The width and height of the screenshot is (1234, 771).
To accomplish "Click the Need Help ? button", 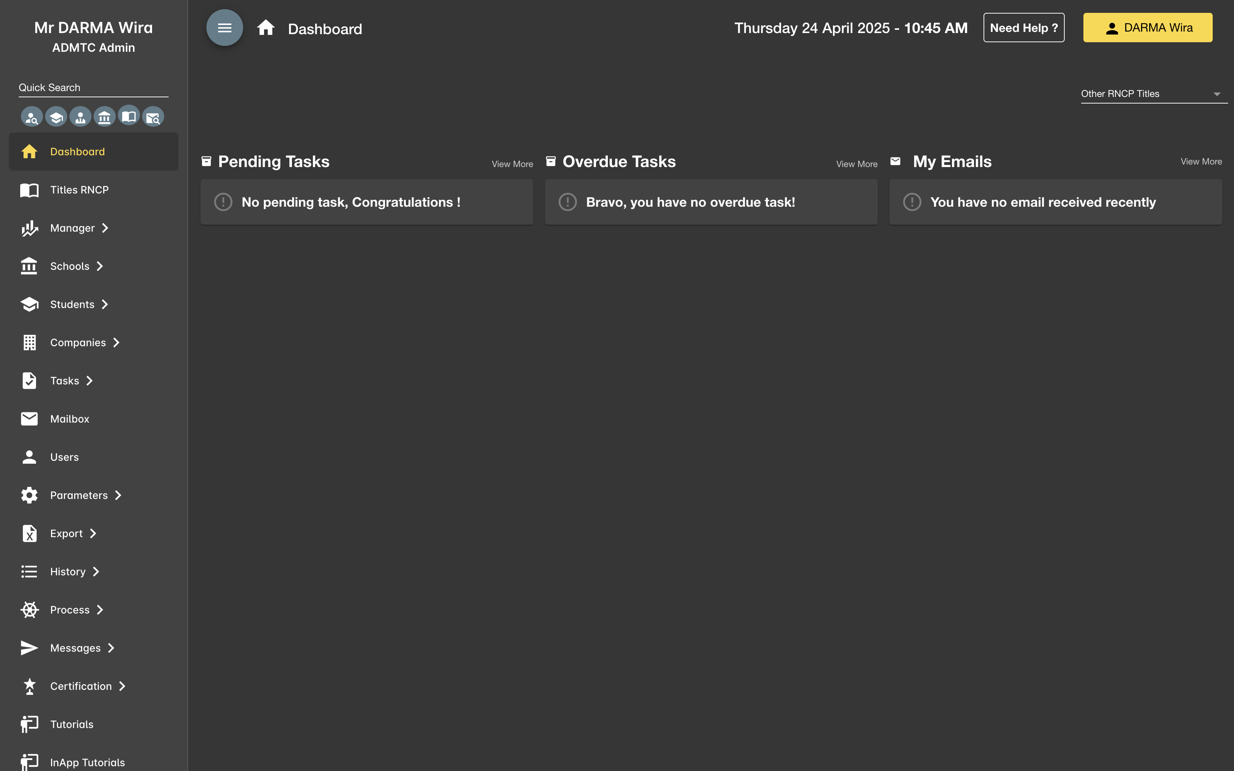I will coord(1024,28).
